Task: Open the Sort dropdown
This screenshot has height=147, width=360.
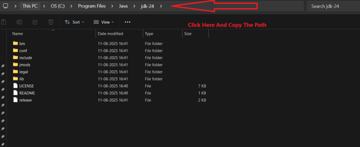Action: [75, 22]
